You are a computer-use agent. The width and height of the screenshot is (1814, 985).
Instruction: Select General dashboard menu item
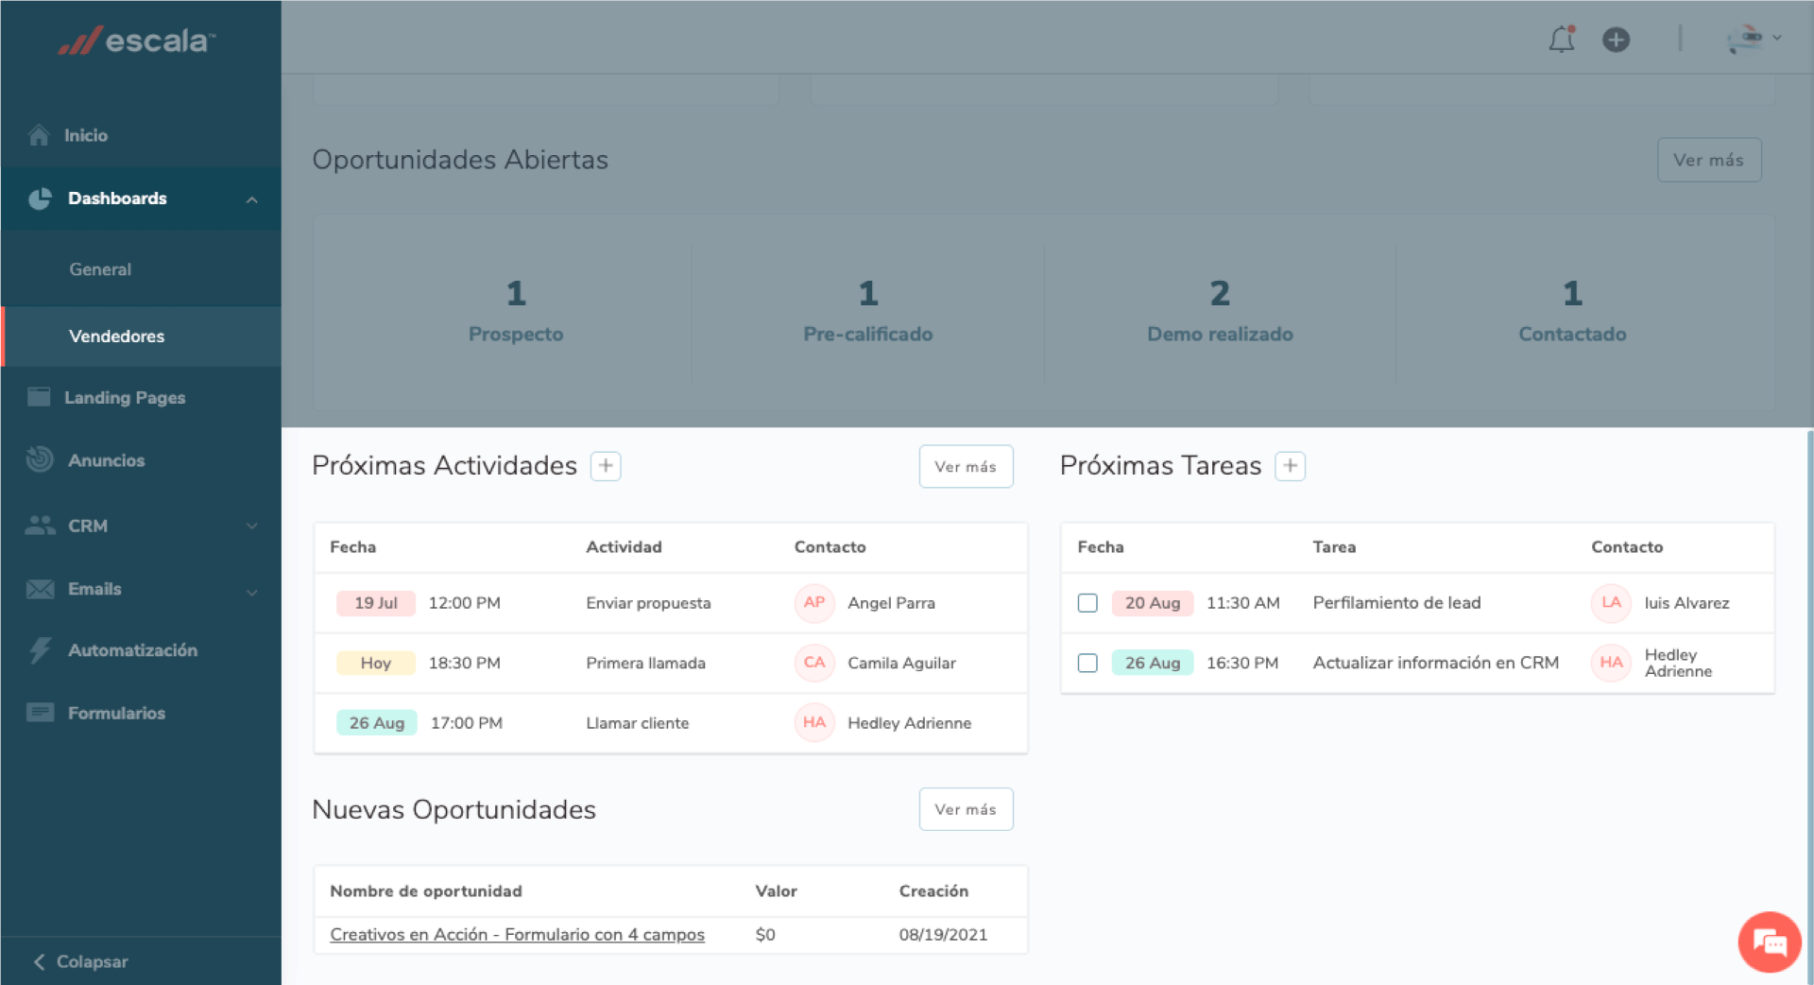(100, 269)
